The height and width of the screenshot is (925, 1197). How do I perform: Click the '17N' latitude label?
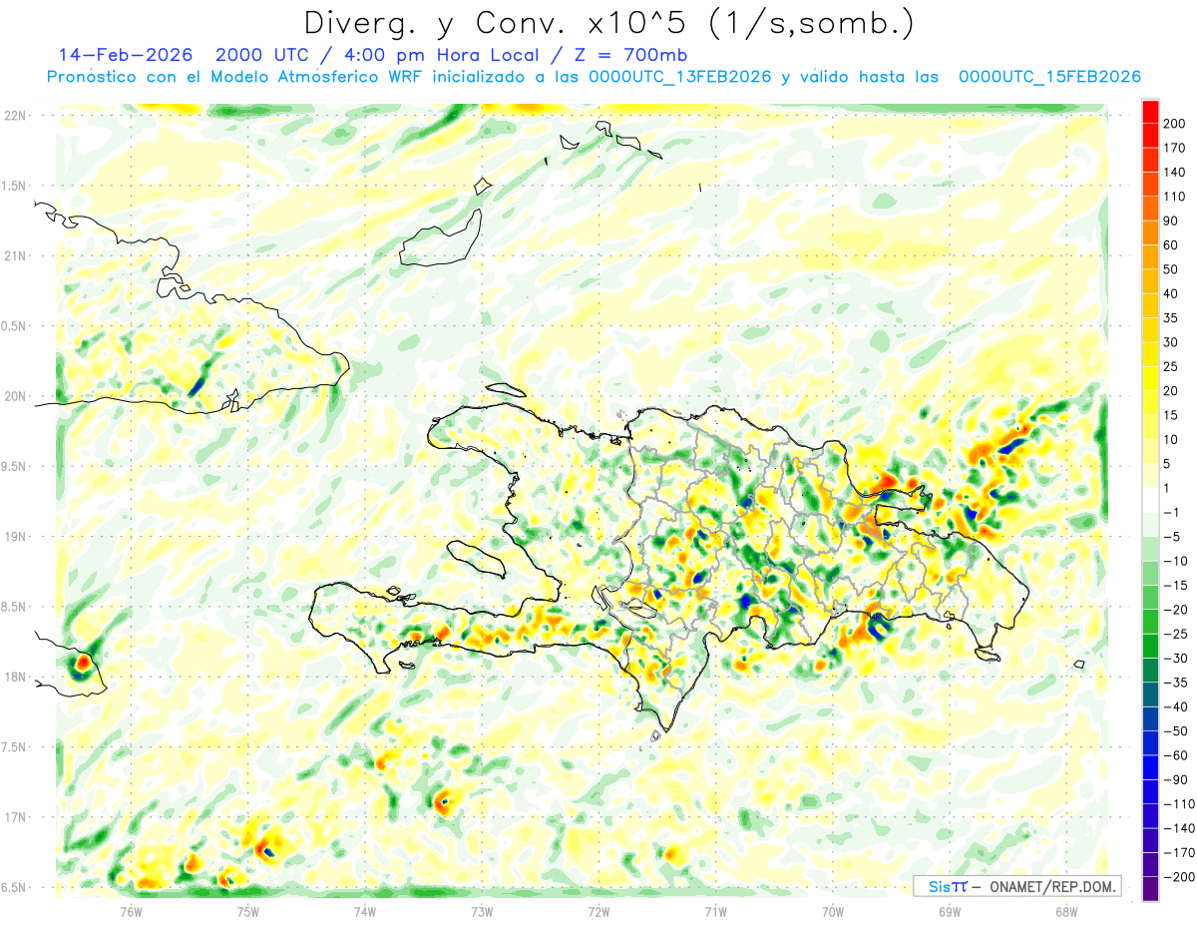point(16,817)
